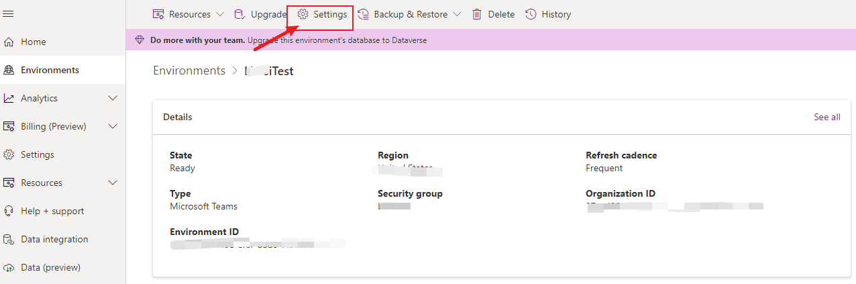Click the toolbar Settings gear icon
The width and height of the screenshot is (856, 284).
click(x=303, y=14)
